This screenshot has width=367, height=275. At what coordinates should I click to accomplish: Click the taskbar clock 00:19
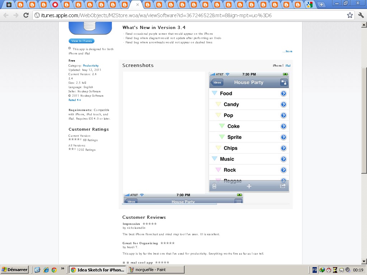(x=358, y=270)
